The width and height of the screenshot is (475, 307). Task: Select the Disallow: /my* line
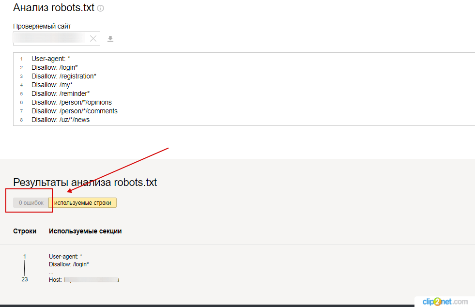tap(52, 85)
